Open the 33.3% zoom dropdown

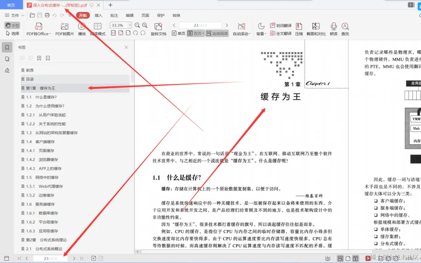[x=130, y=25]
